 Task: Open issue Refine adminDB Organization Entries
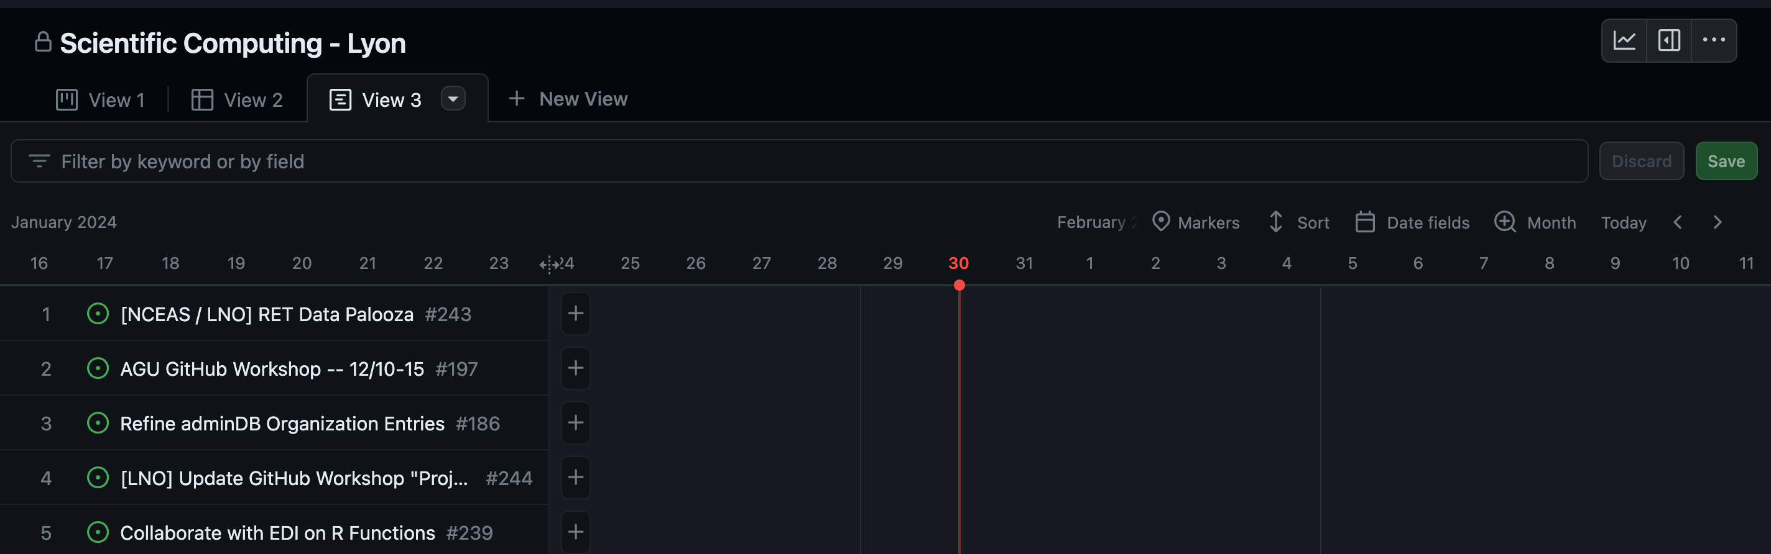[x=282, y=424]
